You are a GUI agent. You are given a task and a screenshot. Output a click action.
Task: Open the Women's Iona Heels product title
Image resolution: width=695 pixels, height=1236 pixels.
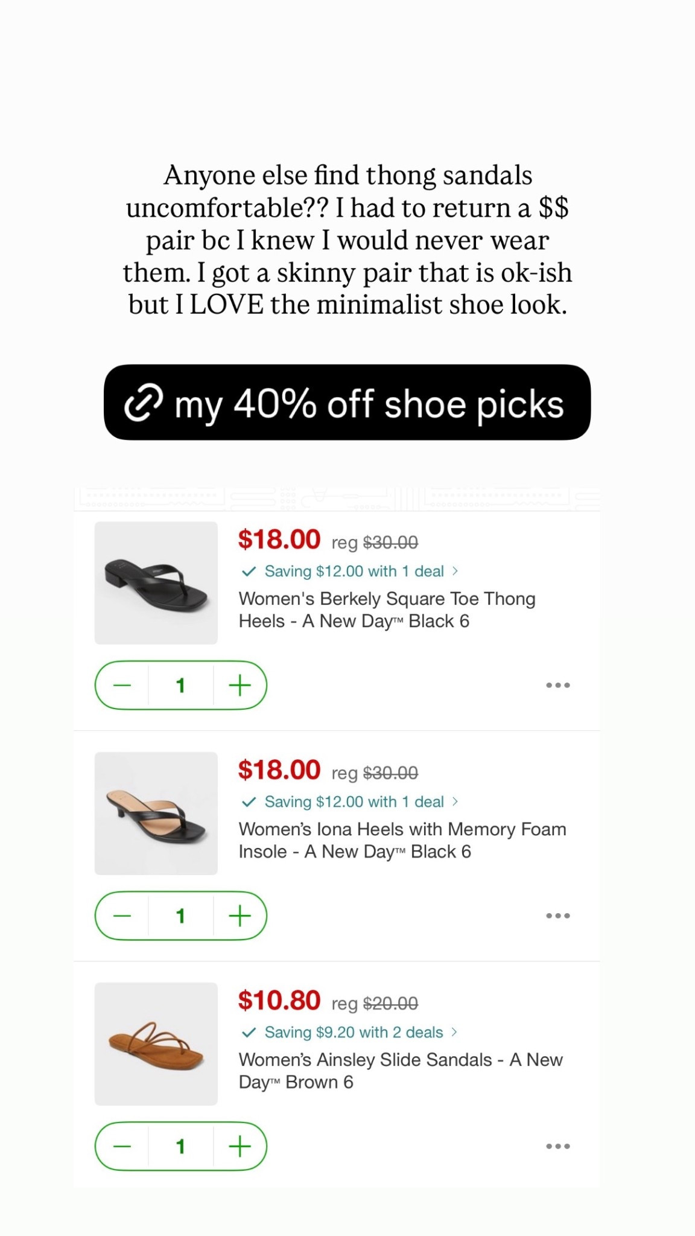pos(401,839)
